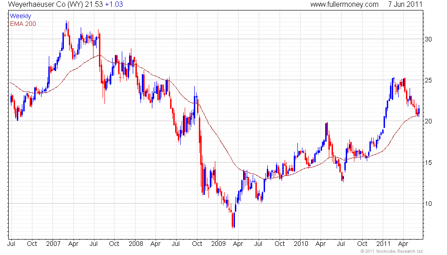Select the blue Weekly legend label
The height and width of the screenshot is (255, 447).
point(20,16)
